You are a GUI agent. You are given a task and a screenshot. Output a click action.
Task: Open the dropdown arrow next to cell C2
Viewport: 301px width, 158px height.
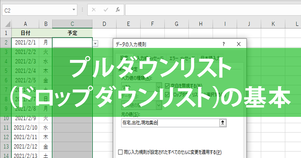(95, 44)
